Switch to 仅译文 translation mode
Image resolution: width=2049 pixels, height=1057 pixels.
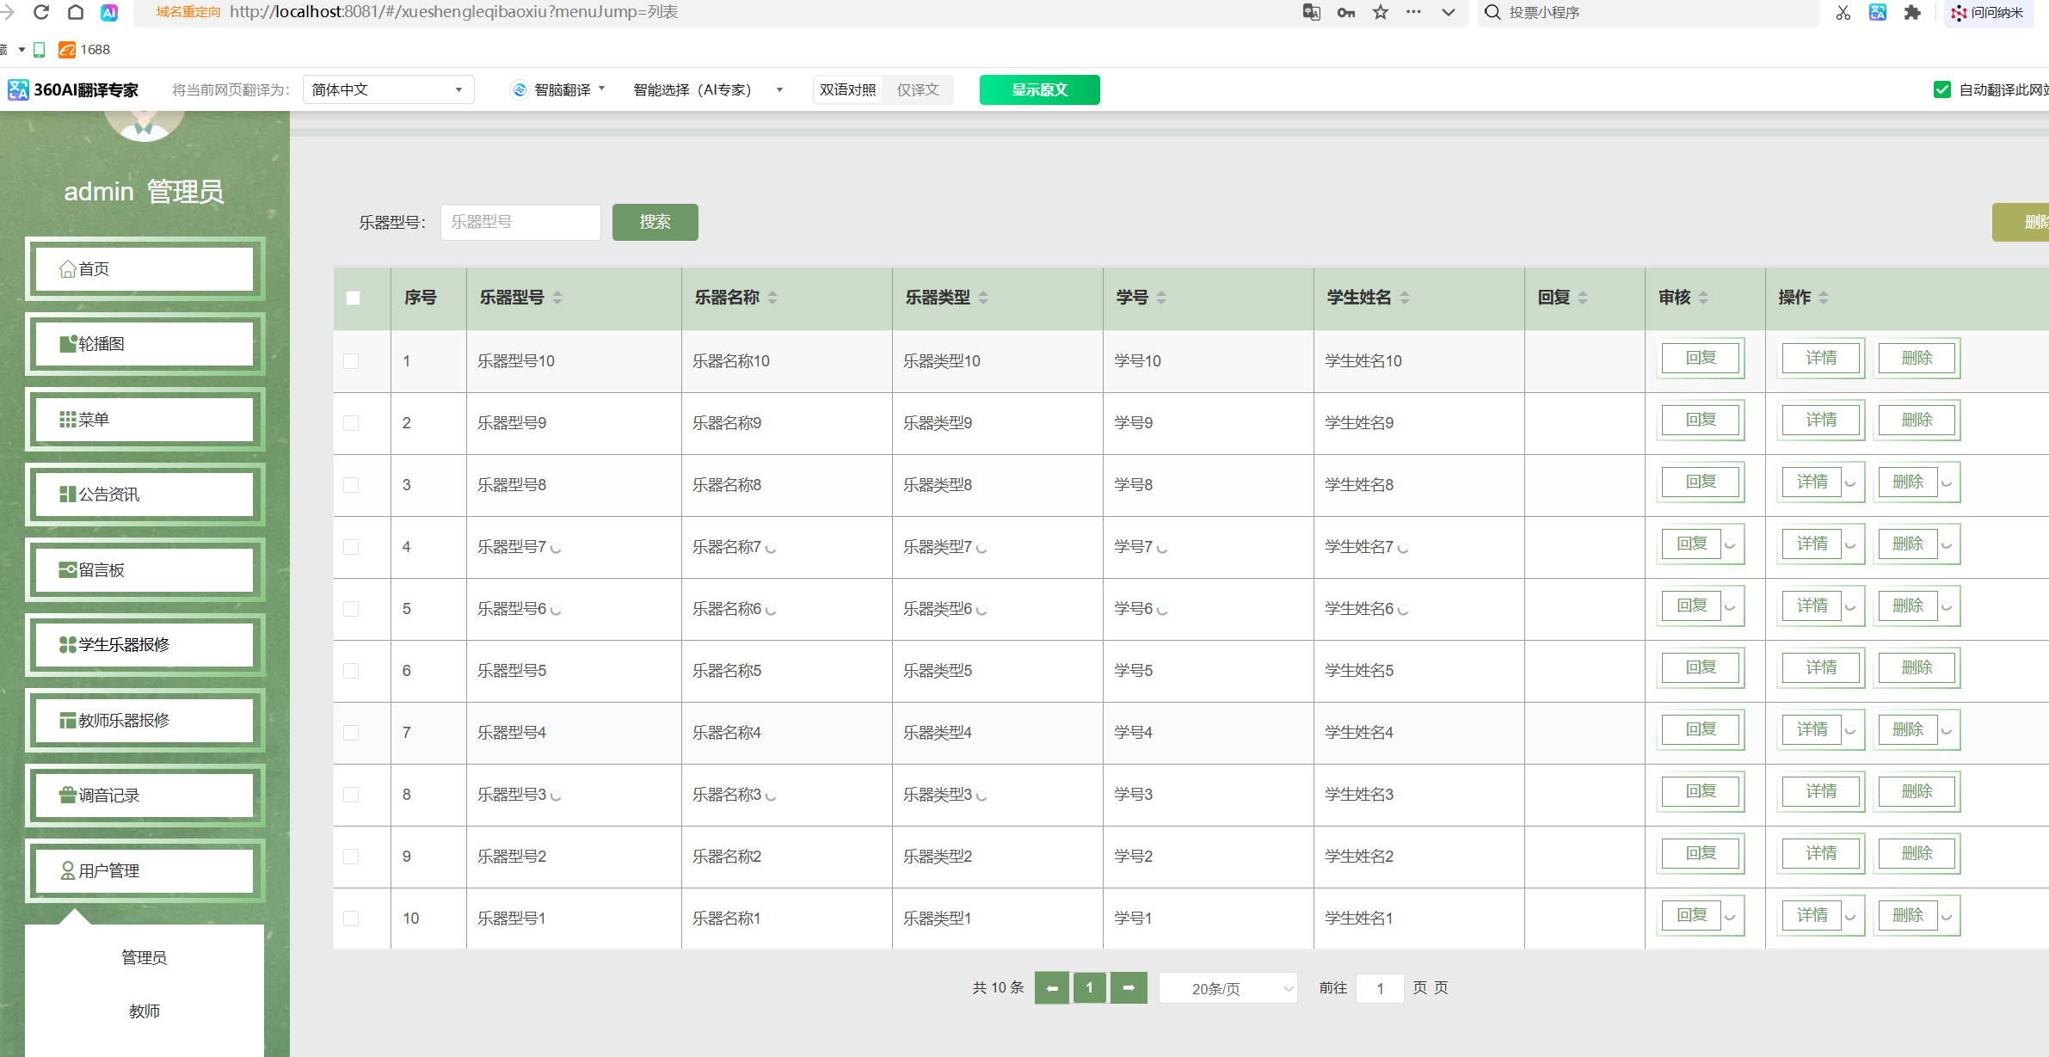click(x=917, y=89)
